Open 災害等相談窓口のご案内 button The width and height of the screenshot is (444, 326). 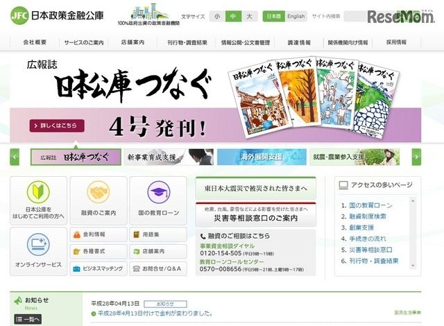click(x=256, y=214)
